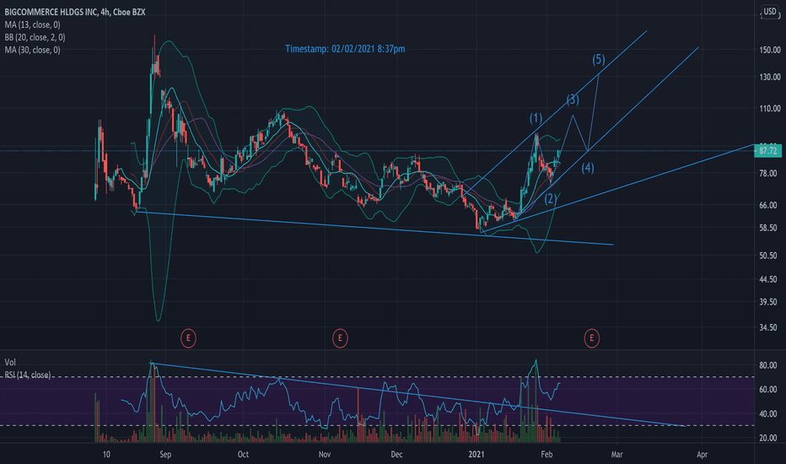Click the earnings E marker near November
The width and height of the screenshot is (786, 464).
[x=340, y=338]
